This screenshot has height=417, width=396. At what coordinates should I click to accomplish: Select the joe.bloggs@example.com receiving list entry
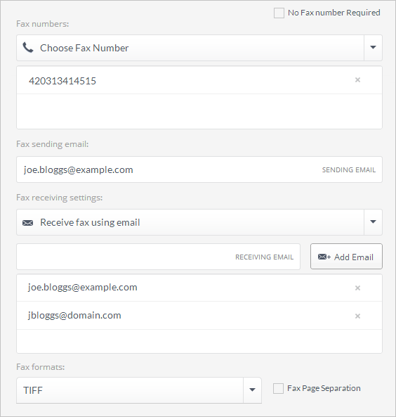pos(199,288)
